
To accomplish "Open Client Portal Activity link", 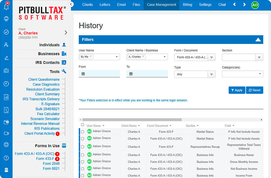I will point(40,133).
